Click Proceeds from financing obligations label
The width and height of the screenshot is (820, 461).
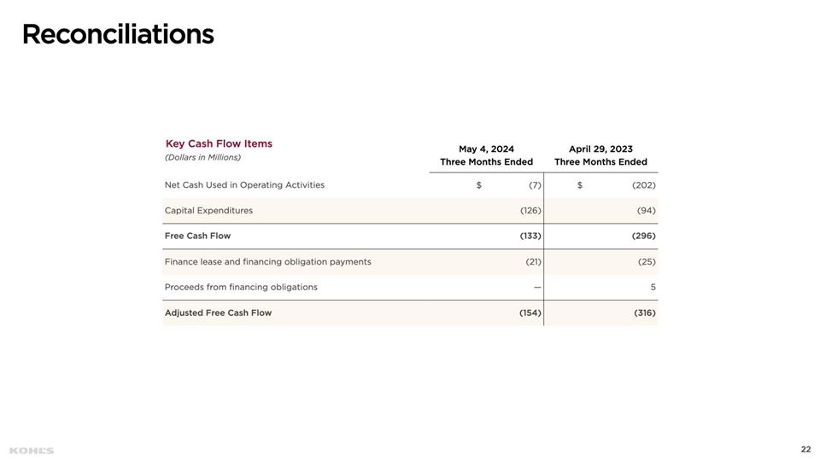pos(241,287)
